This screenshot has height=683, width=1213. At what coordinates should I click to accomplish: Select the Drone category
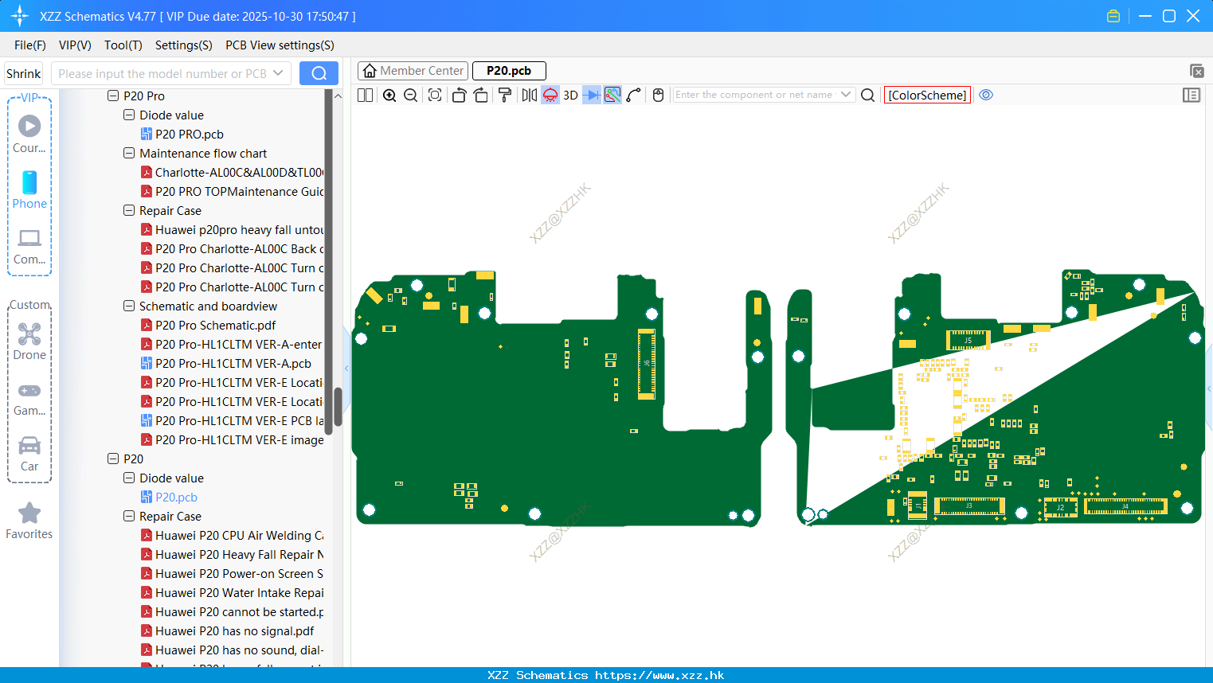pos(29,341)
